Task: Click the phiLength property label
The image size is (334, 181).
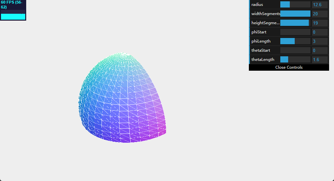Action: click(x=261, y=41)
